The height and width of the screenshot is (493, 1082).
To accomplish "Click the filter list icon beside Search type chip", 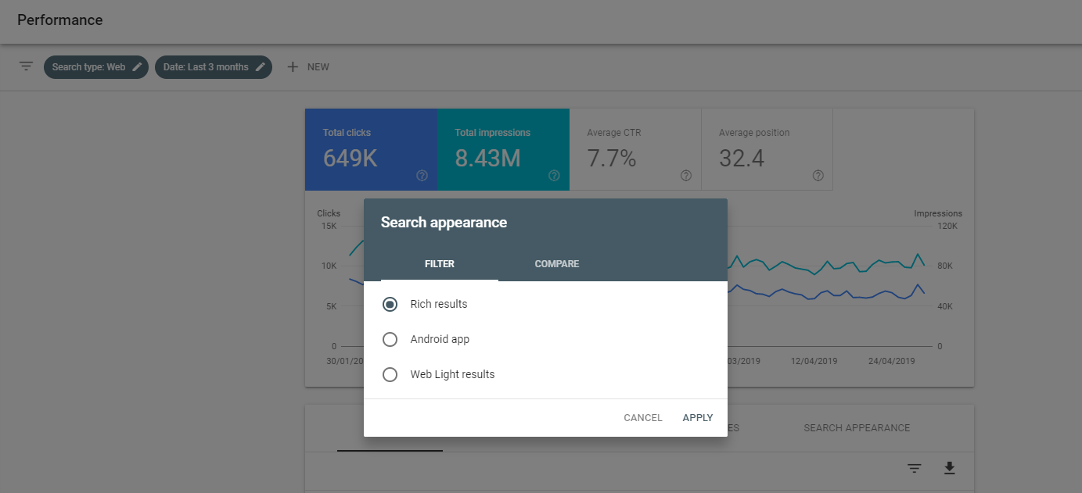I will (x=27, y=66).
